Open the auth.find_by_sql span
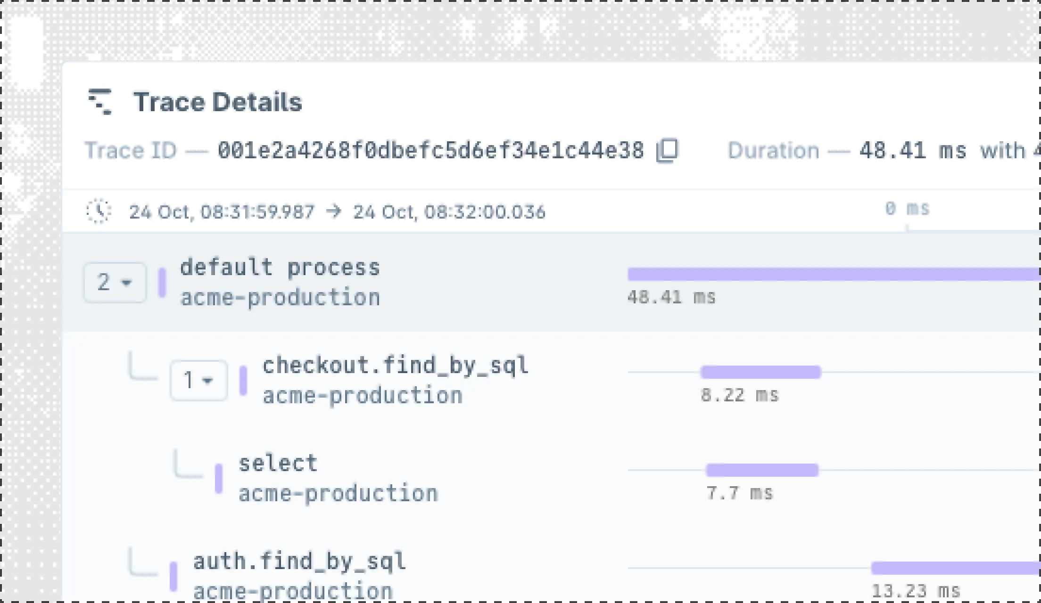The width and height of the screenshot is (1041, 603). [x=299, y=562]
